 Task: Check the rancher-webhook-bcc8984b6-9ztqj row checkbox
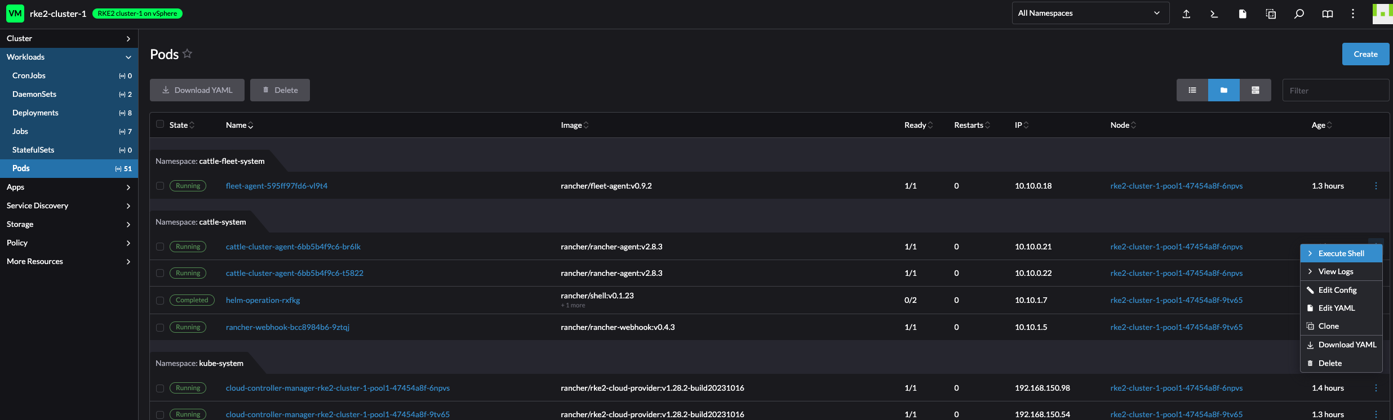pyautogui.click(x=160, y=328)
